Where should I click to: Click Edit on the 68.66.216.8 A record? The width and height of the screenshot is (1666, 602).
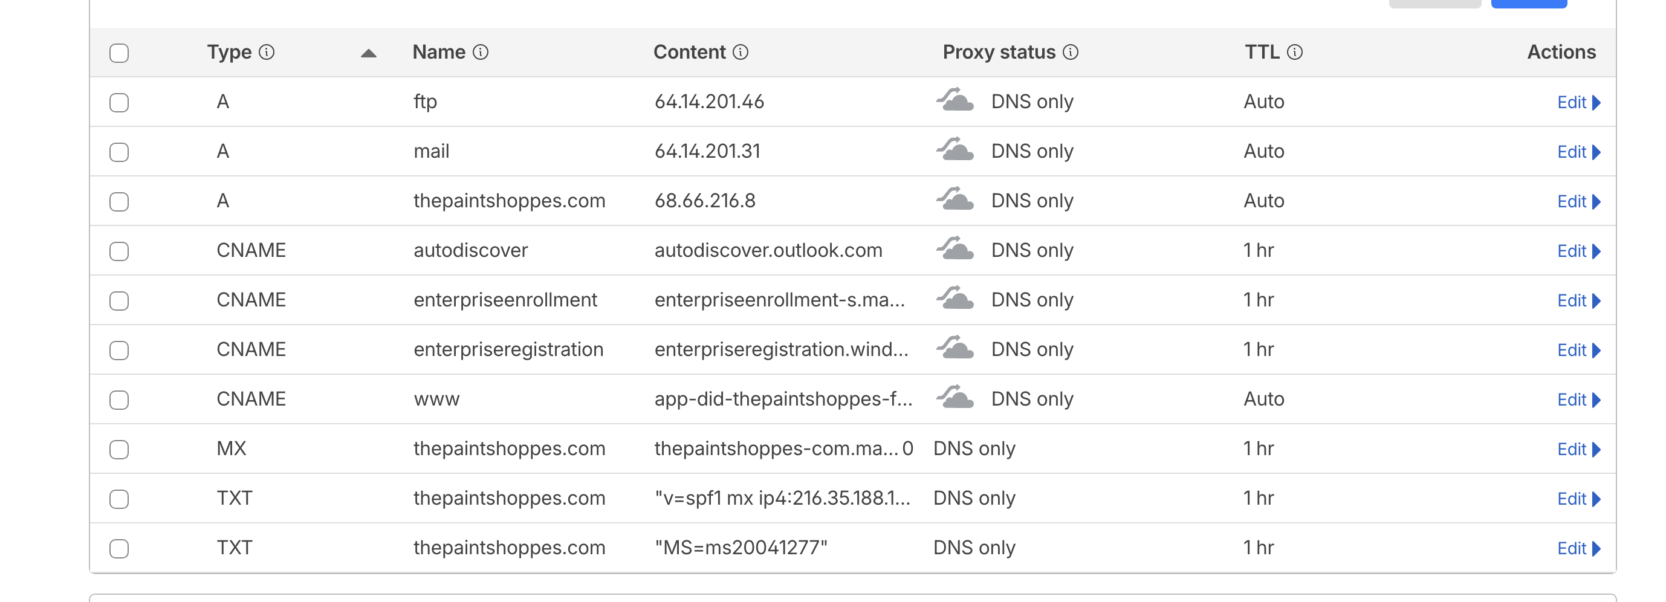pos(1577,202)
